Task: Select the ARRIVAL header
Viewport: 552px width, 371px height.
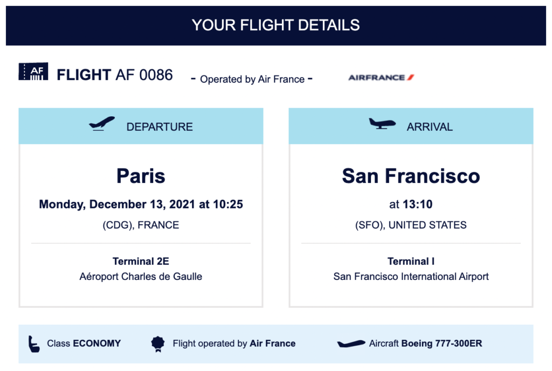Action: click(x=430, y=127)
